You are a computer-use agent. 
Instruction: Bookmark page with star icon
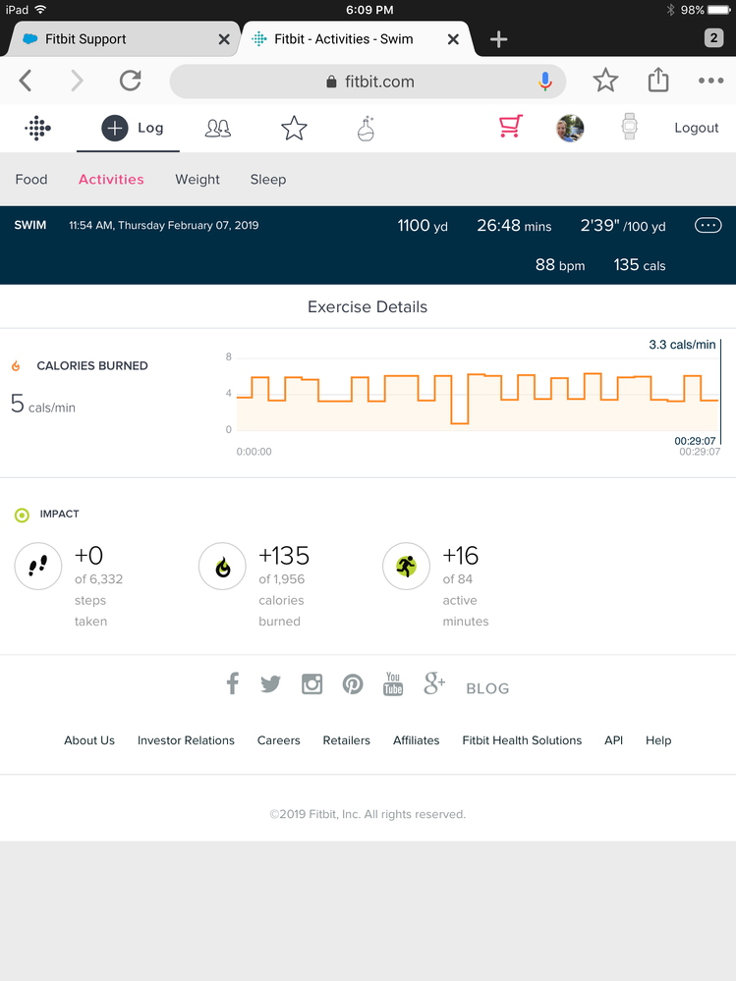[x=605, y=81]
